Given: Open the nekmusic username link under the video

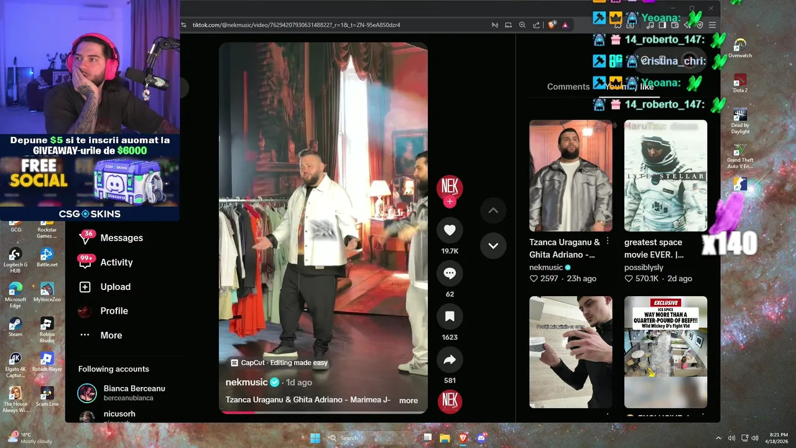Looking at the screenshot, I should (246, 382).
